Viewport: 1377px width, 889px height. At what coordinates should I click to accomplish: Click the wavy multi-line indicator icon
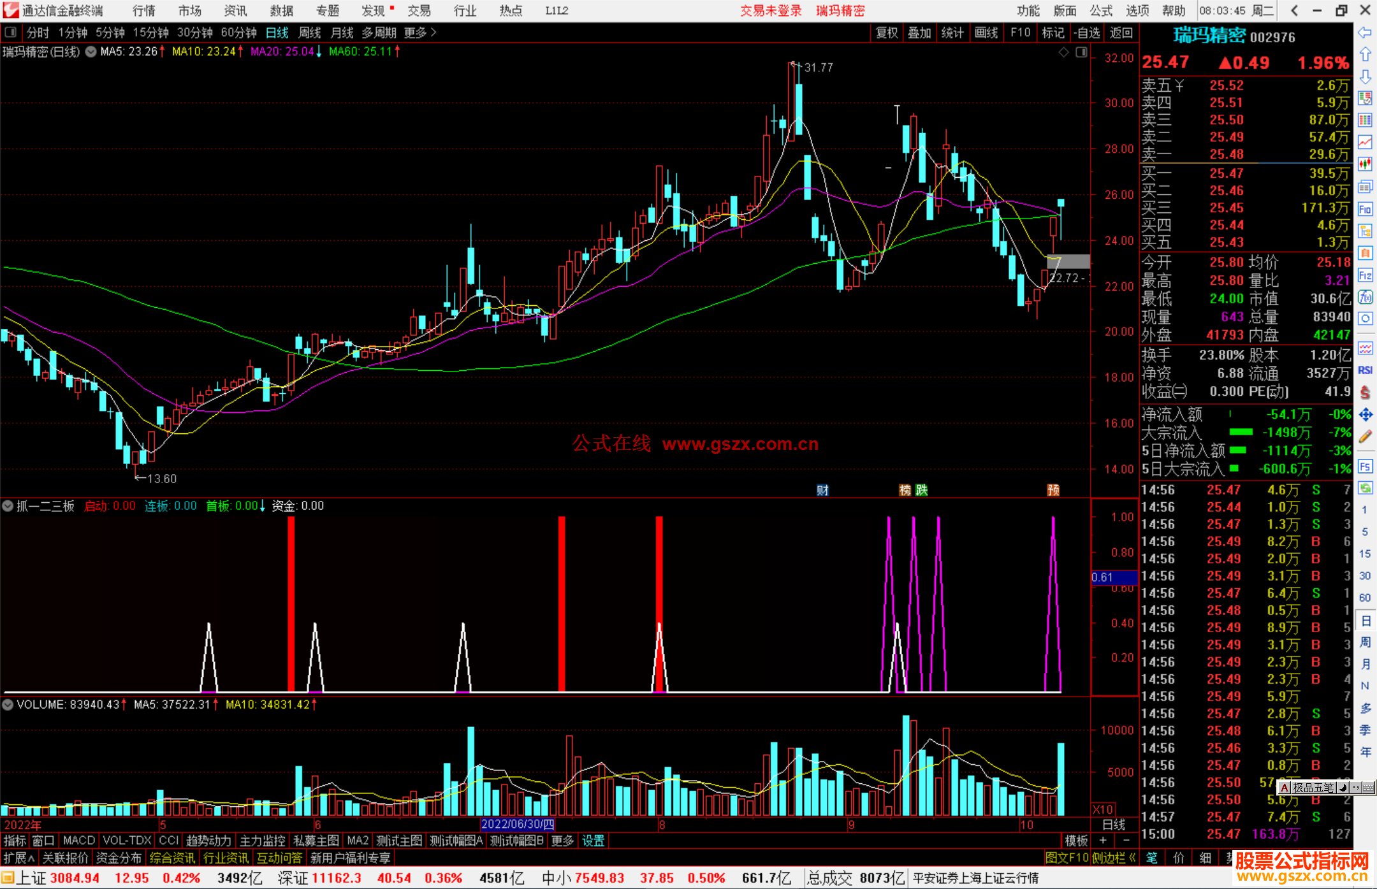tap(1365, 348)
